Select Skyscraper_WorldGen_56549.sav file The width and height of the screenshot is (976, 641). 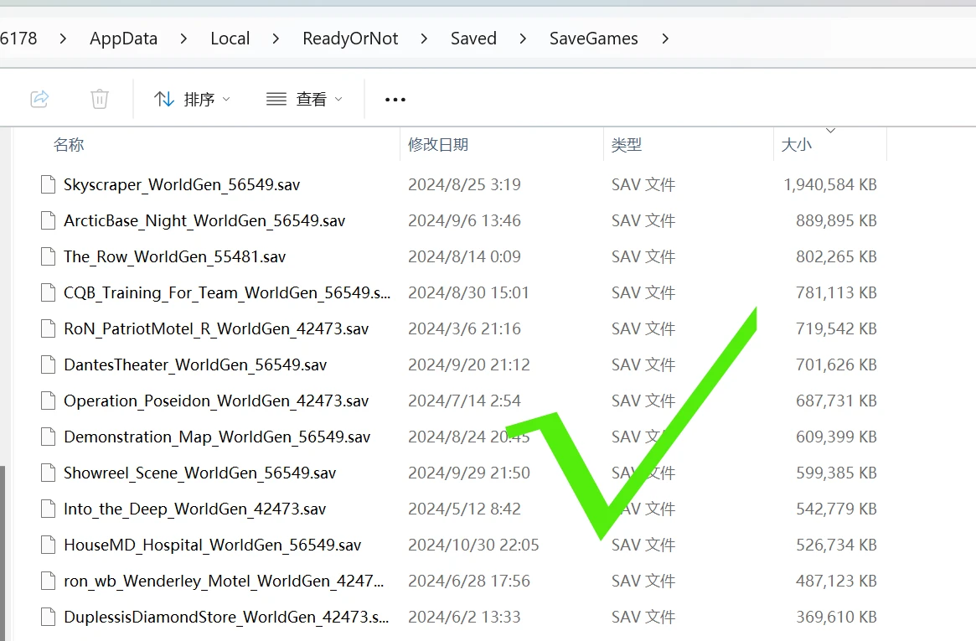click(x=182, y=185)
